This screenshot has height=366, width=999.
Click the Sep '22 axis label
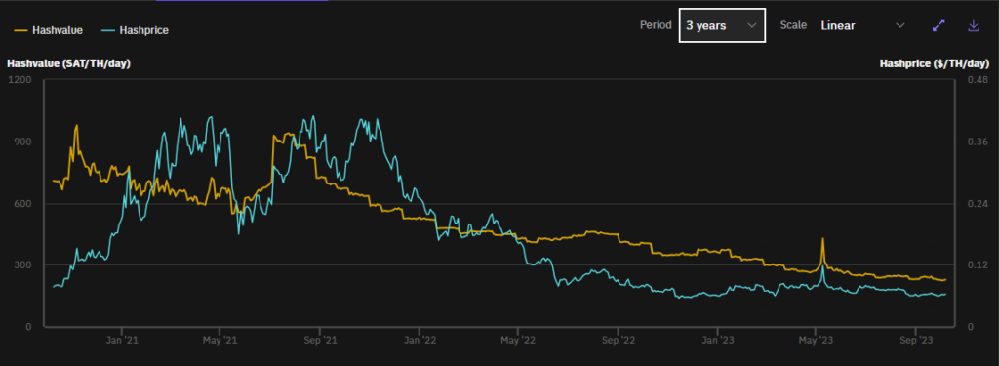point(619,340)
